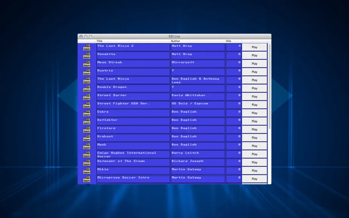This screenshot has height=218, width=349.
Task: Play Emlyn Hughes International Soccer tune
Action: click(254, 154)
